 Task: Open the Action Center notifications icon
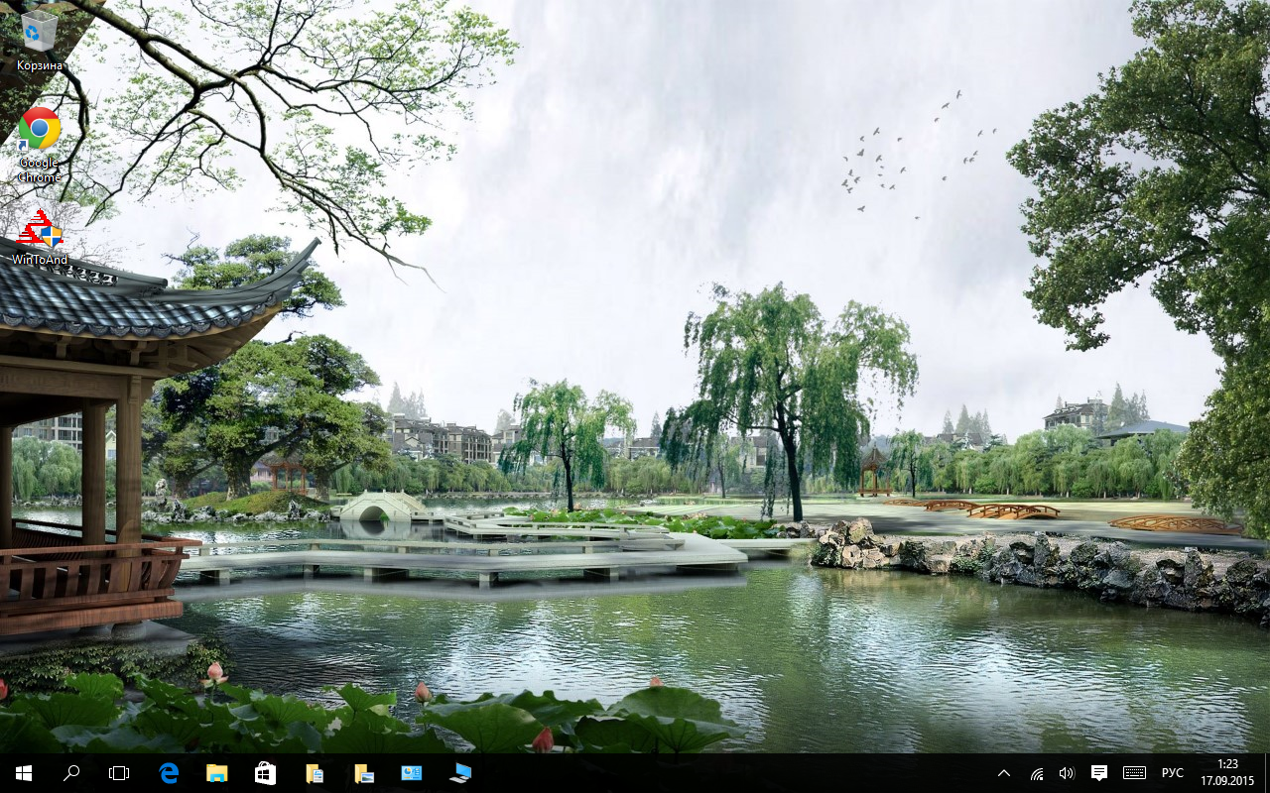[1099, 773]
